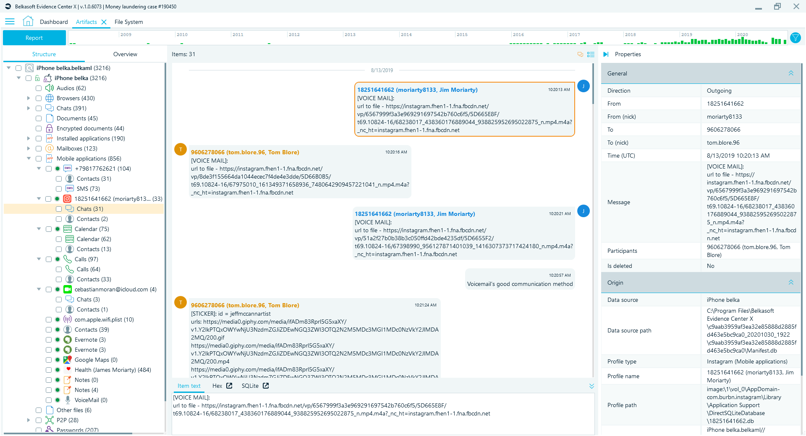Open the hamburger main menu
The height and width of the screenshot is (436, 806).
pos(10,22)
